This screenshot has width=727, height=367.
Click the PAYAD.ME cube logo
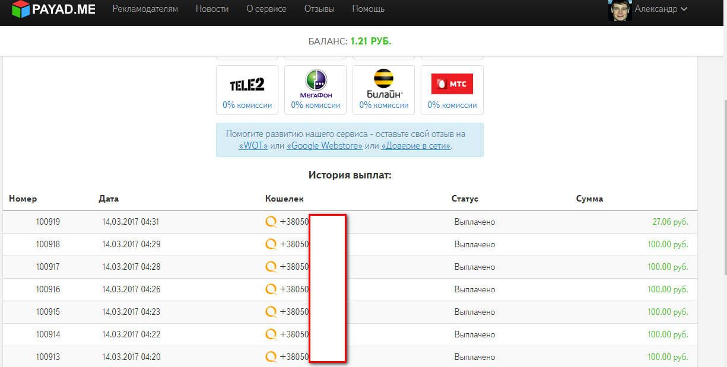(x=21, y=9)
